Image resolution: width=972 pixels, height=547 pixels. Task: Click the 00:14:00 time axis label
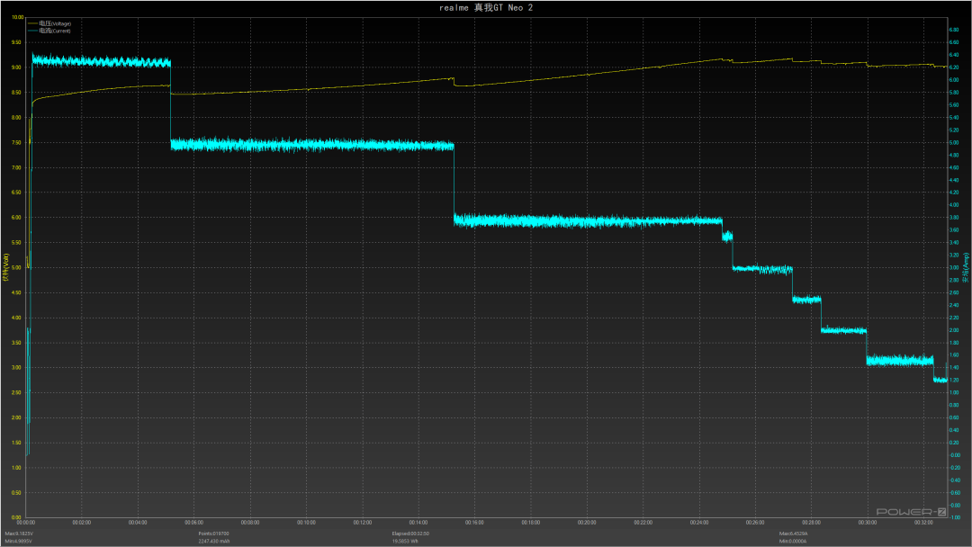pos(418,523)
